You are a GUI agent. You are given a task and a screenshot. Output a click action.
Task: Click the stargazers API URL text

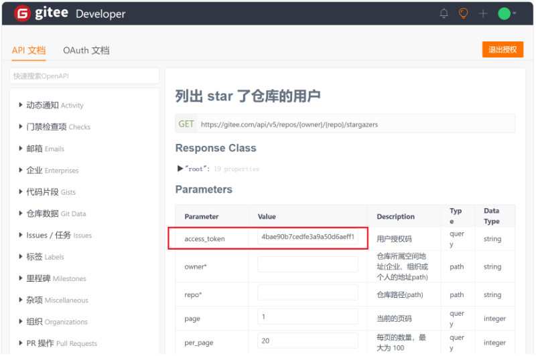(289, 124)
